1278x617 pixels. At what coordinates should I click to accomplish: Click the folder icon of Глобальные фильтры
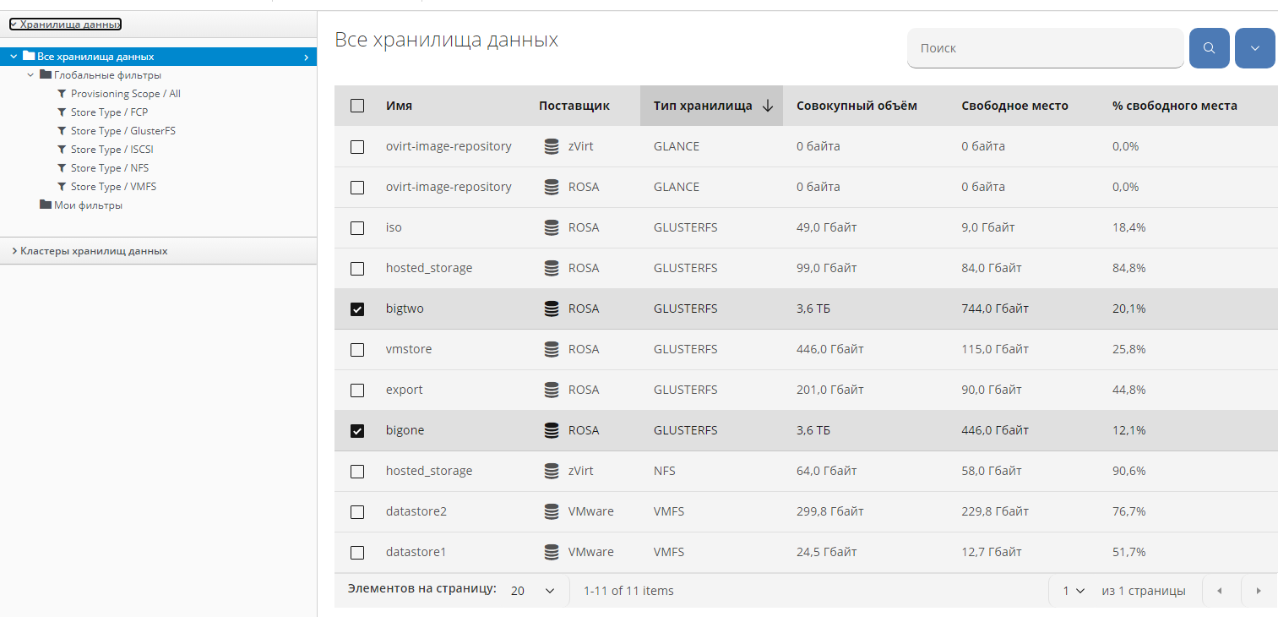tap(46, 75)
